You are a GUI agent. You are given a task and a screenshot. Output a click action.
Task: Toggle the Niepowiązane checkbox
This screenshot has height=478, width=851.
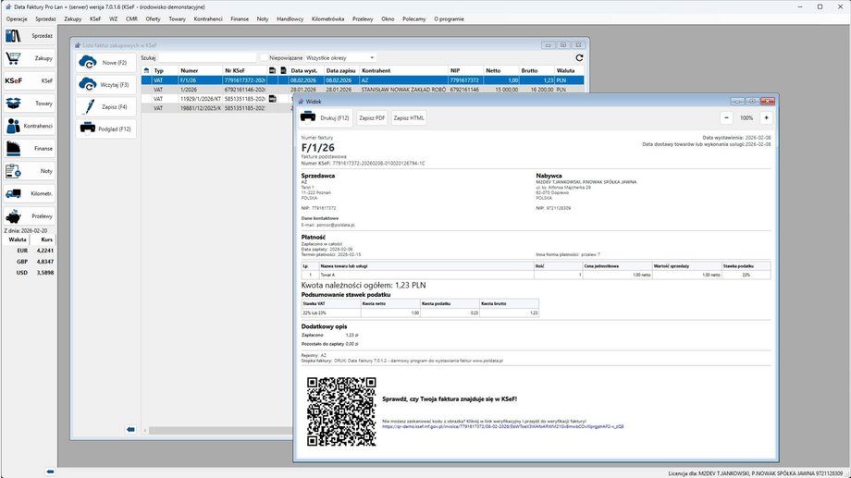click(264, 57)
